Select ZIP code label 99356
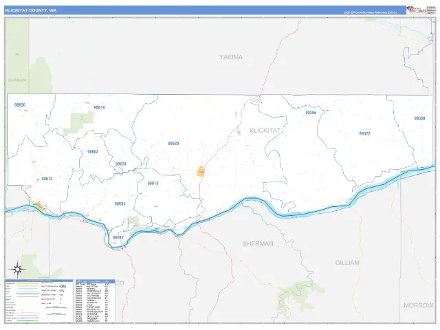This screenshot has height=330, width=440. pyautogui.click(x=311, y=113)
